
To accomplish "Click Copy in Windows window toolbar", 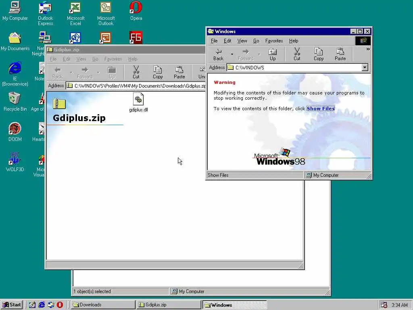I will click(x=319, y=54).
